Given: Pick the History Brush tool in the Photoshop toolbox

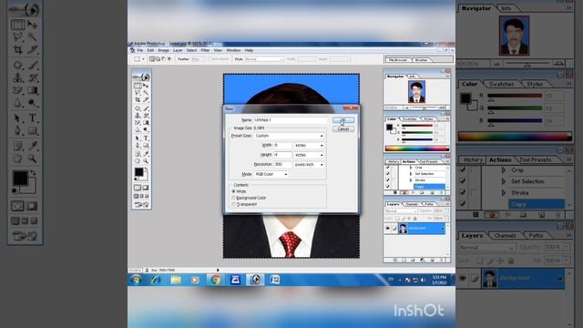Looking at the screenshot, I should click(146, 116).
